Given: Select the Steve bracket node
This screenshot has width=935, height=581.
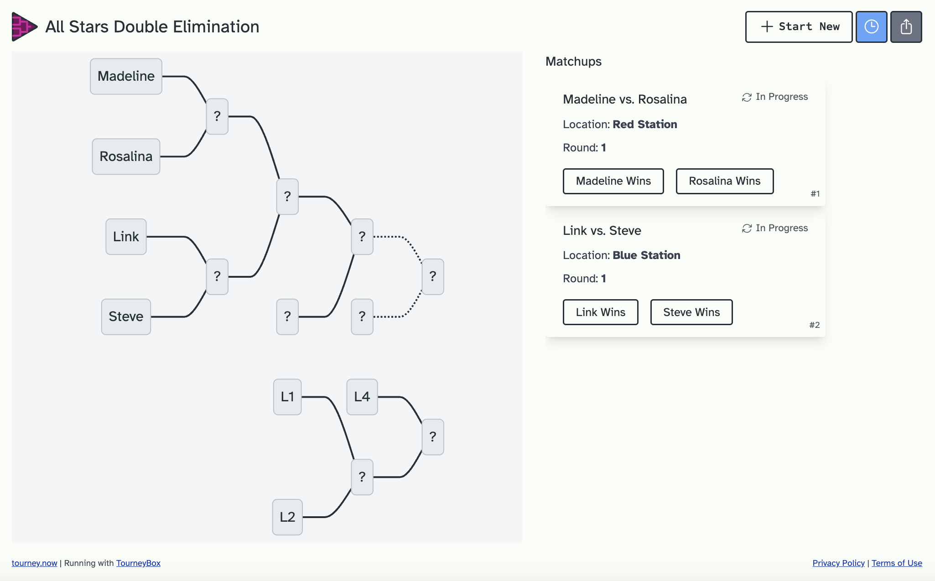Looking at the screenshot, I should pyautogui.click(x=126, y=316).
